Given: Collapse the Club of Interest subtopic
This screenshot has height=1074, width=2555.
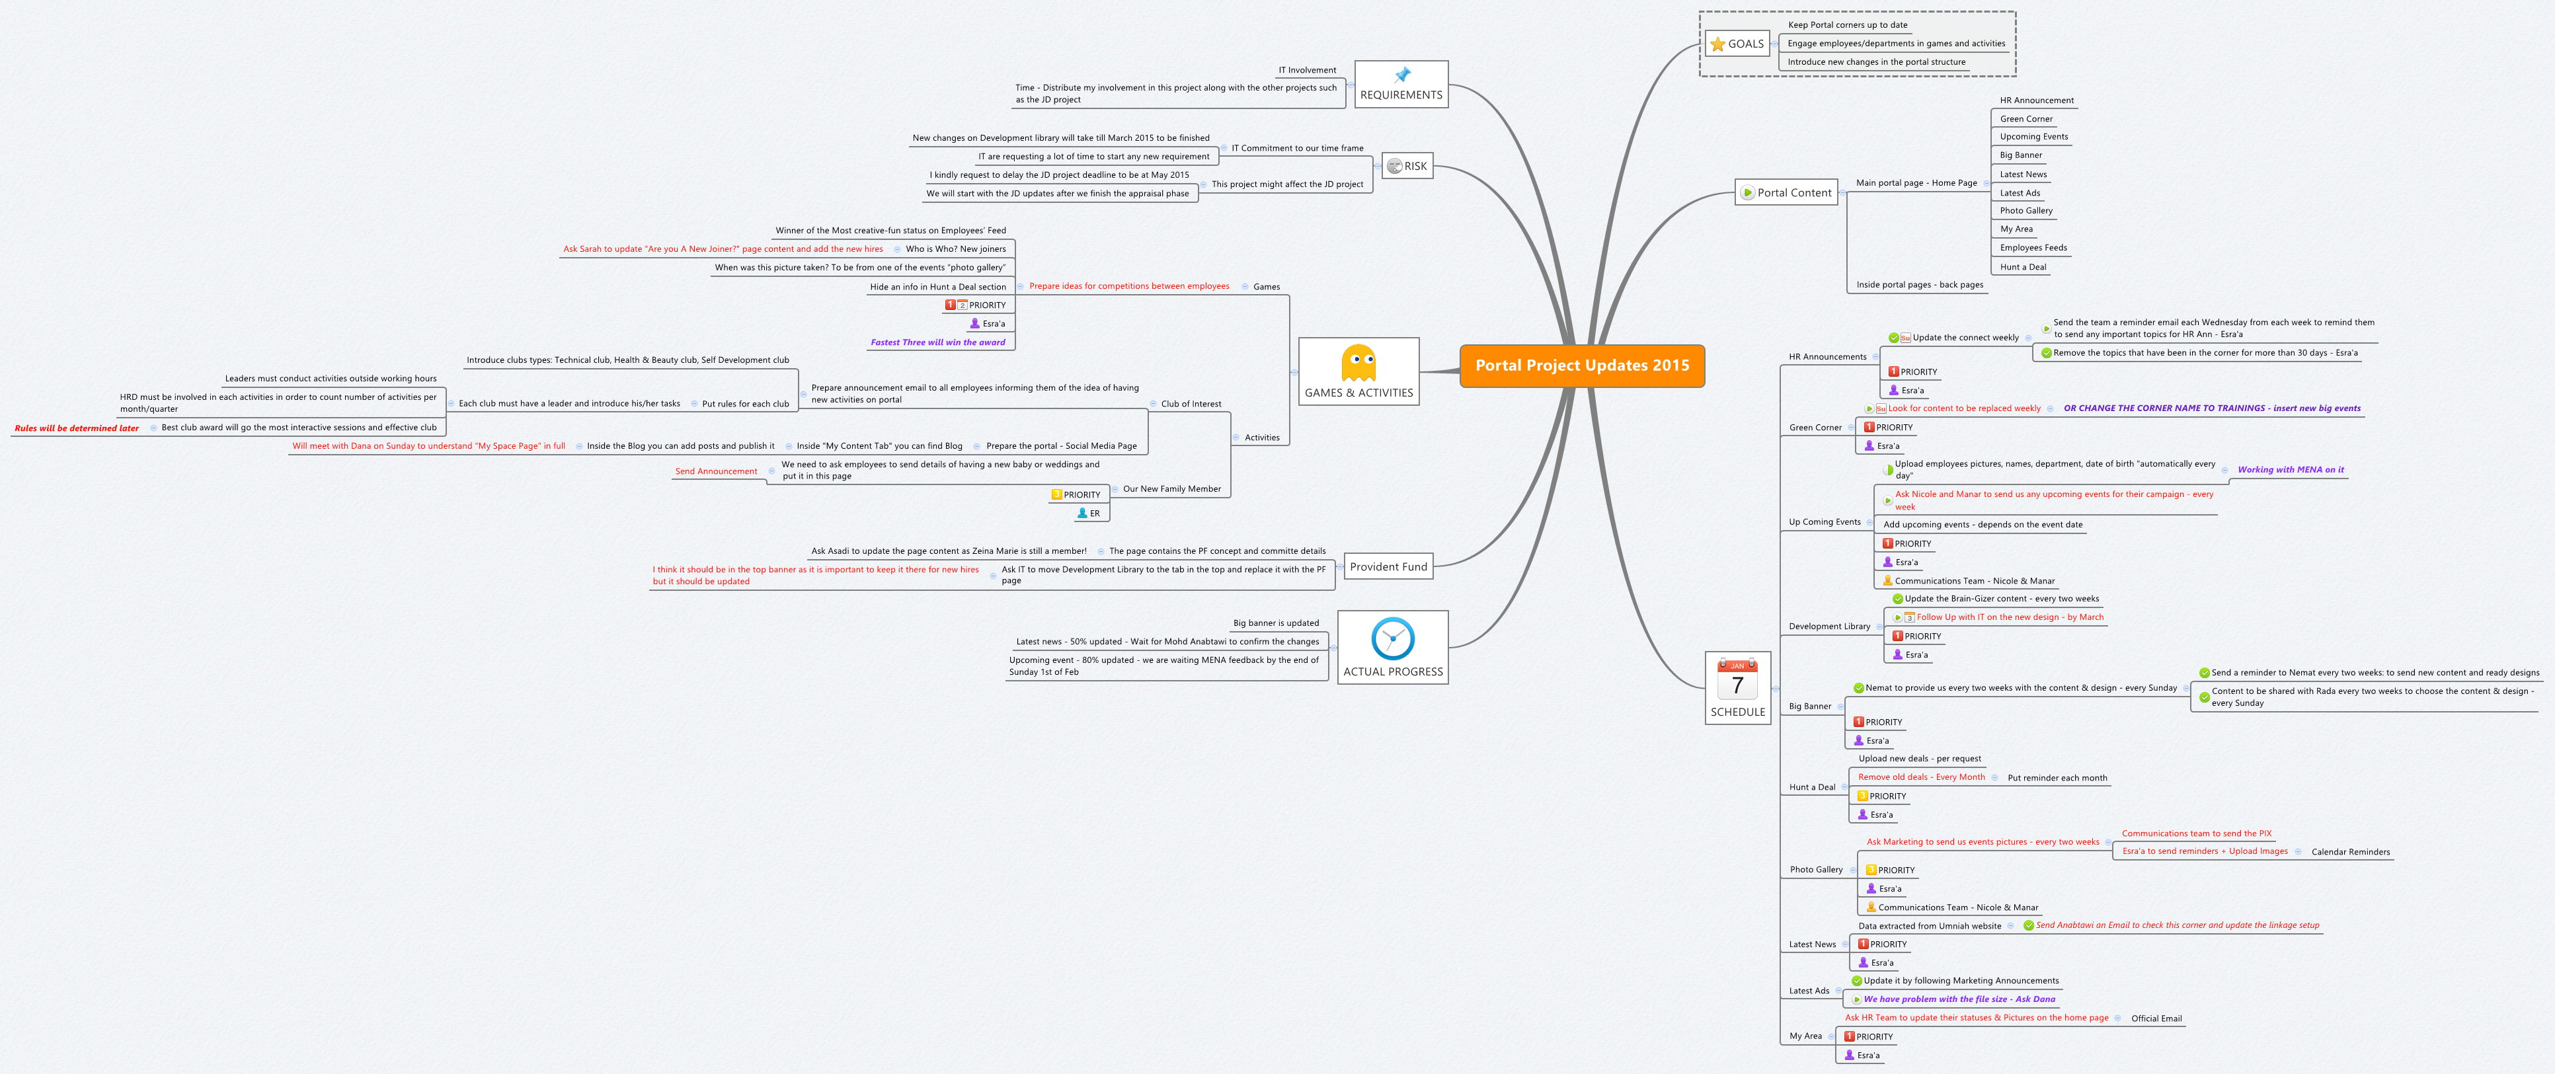Looking at the screenshot, I should pos(1152,404).
